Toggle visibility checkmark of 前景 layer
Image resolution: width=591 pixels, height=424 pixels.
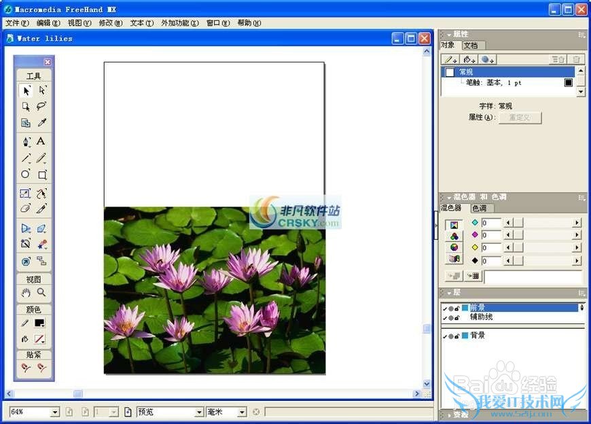point(445,308)
